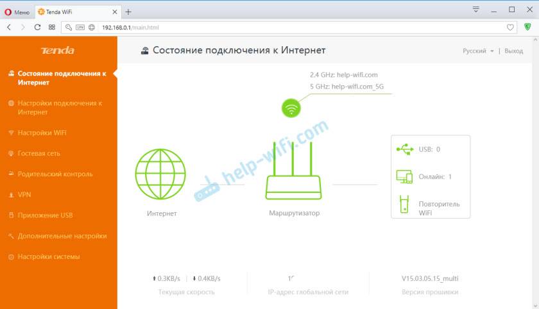Click the 2.4 GHz: help-wifi.com network name
Screen dimensions: 539x309
pyautogui.click(x=344, y=75)
